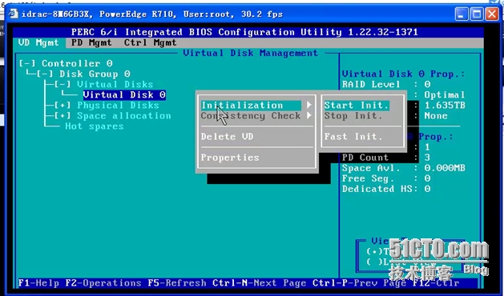Click the Virtual Disk 0 Prop. heading
The height and width of the screenshot is (296, 504).
[403, 74]
